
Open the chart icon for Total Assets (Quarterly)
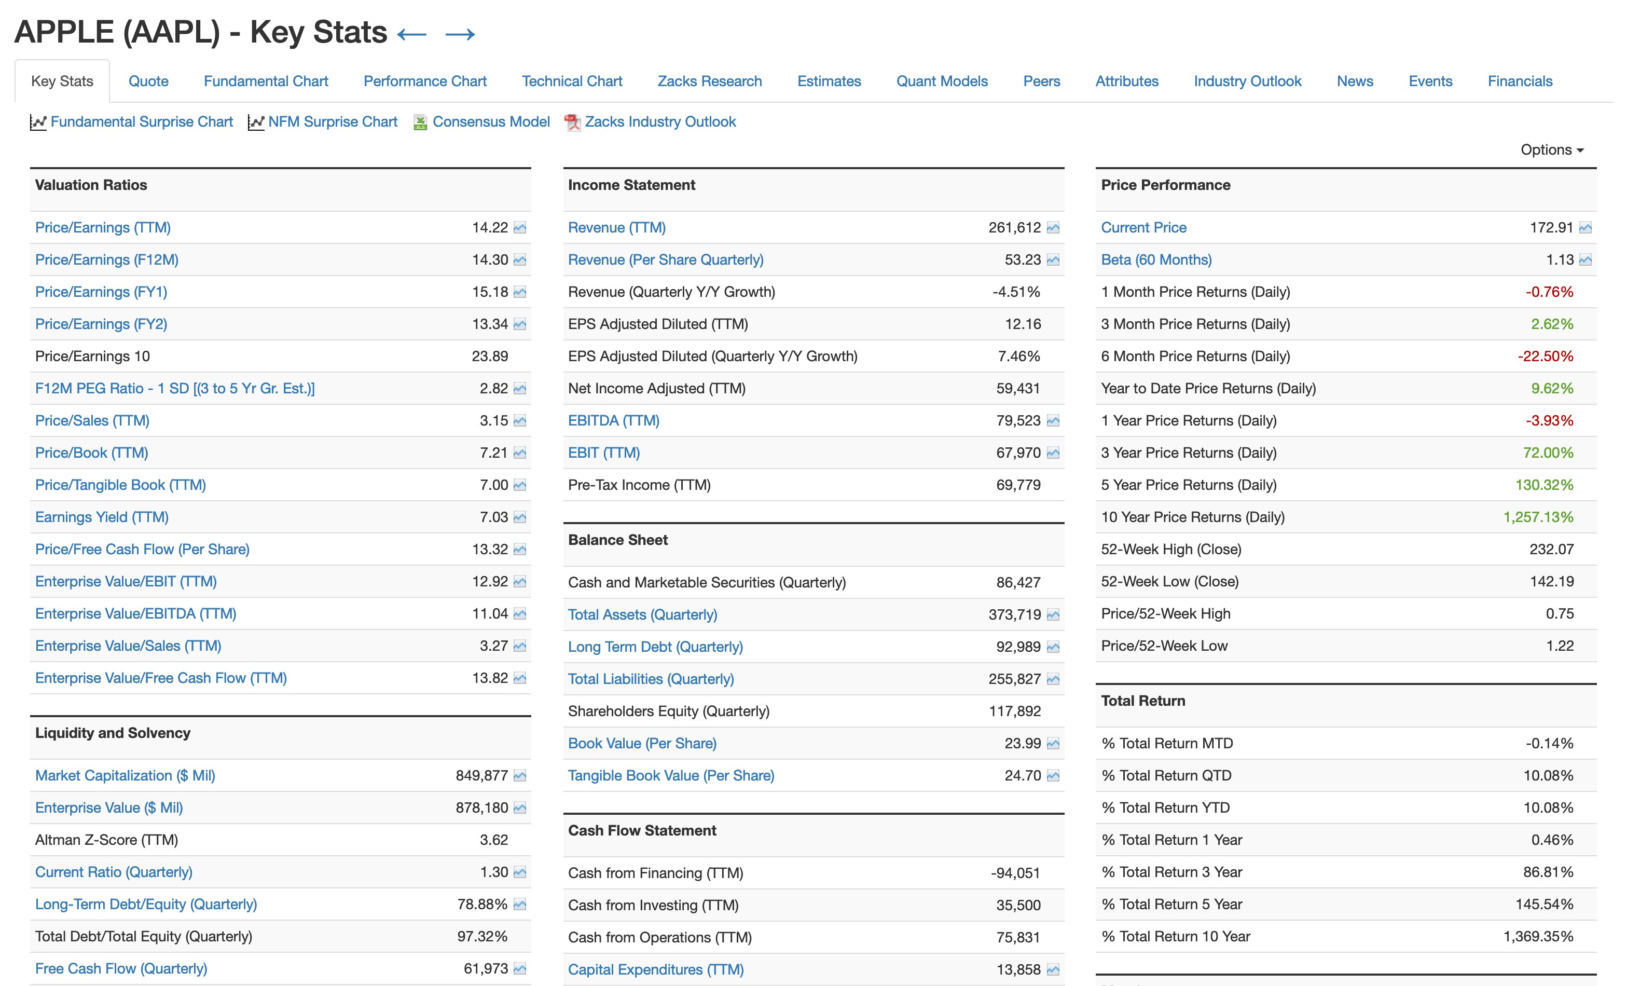point(1053,615)
